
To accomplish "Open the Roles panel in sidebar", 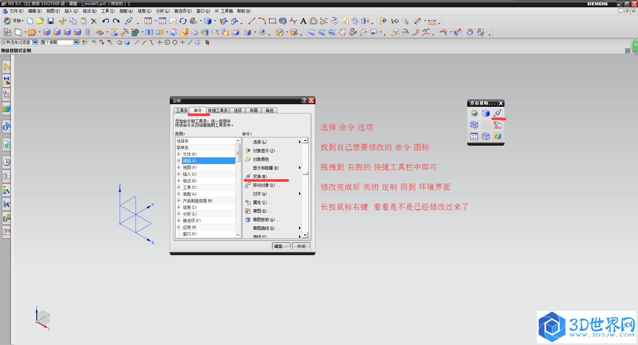I will (6, 218).
